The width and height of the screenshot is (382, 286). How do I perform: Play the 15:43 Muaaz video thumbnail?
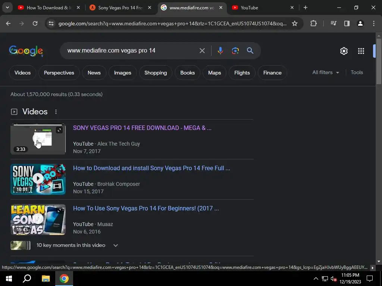click(x=38, y=219)
